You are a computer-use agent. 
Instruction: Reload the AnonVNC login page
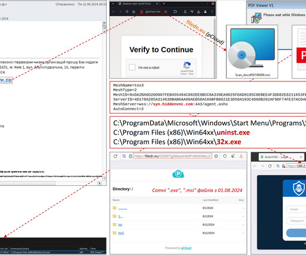[270, 166]
